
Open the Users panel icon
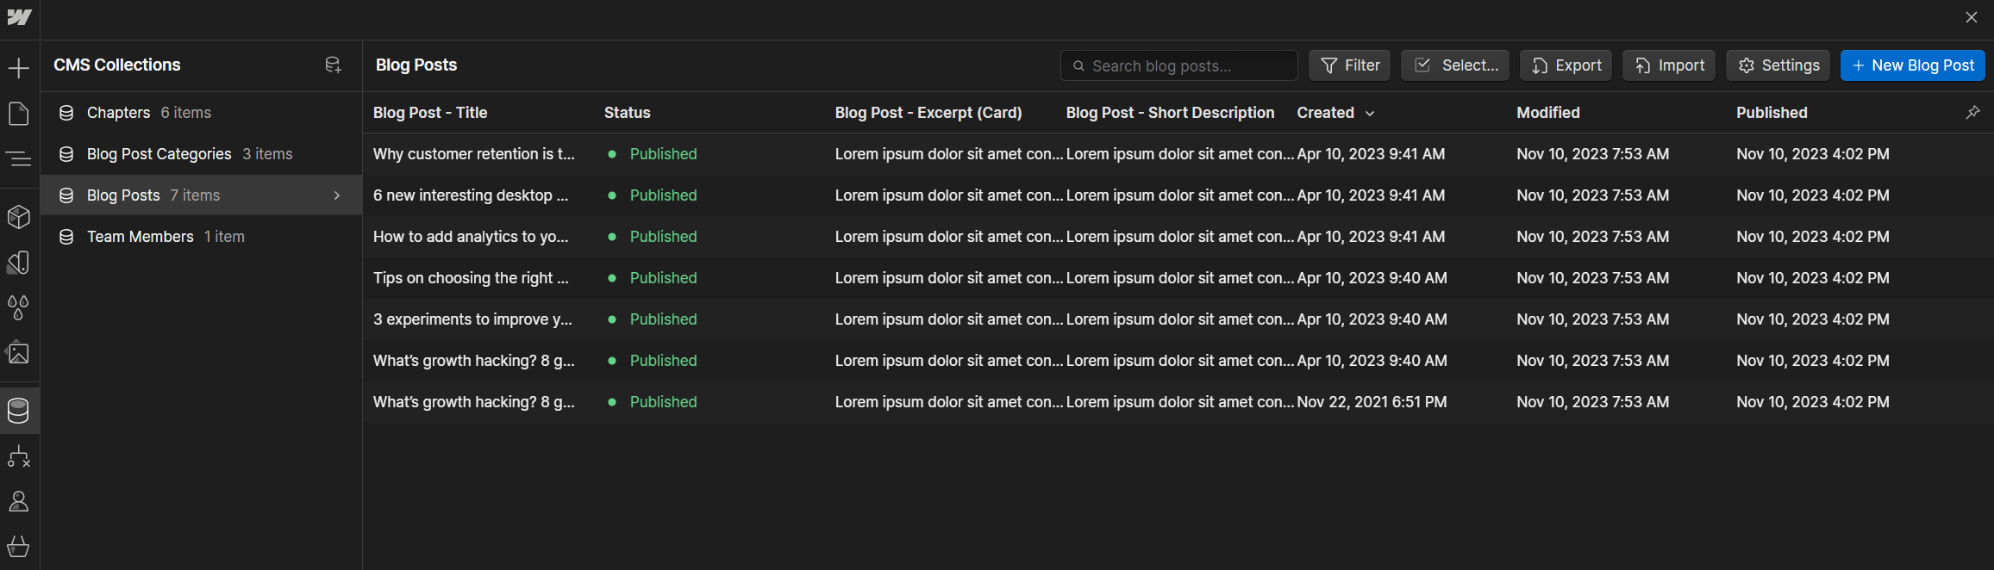pyautogui.click(x=19, y=501)
